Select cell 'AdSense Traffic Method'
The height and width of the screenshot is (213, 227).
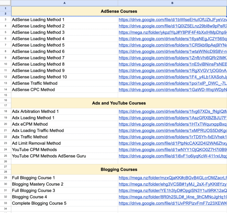(65, 83)
